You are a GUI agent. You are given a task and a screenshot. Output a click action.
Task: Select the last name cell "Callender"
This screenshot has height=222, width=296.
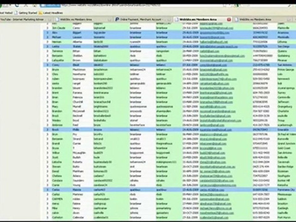pyautogui.click(x=78, y=218)
